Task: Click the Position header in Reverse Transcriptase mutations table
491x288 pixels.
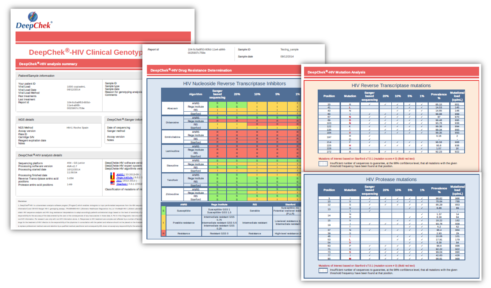Action: click(329, 96)
